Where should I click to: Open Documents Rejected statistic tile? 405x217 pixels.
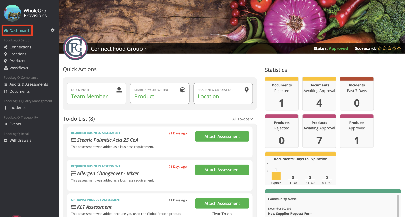pos(282,94)
